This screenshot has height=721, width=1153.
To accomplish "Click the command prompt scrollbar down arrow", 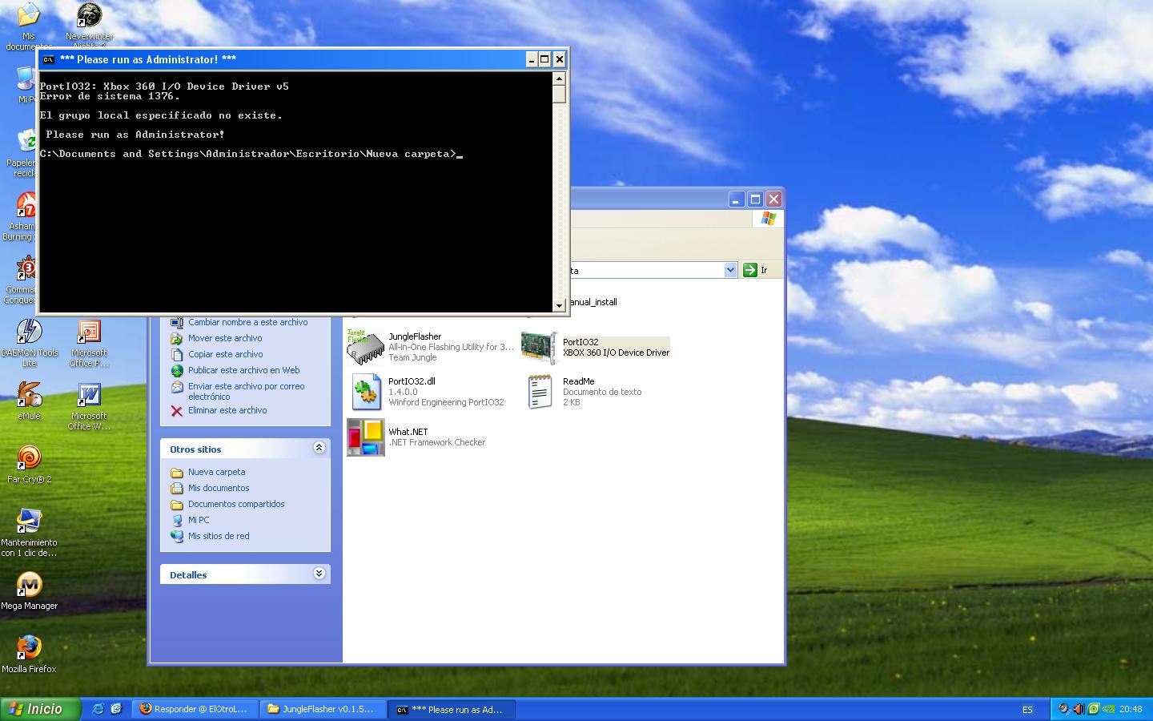I will tap(559, 305).
